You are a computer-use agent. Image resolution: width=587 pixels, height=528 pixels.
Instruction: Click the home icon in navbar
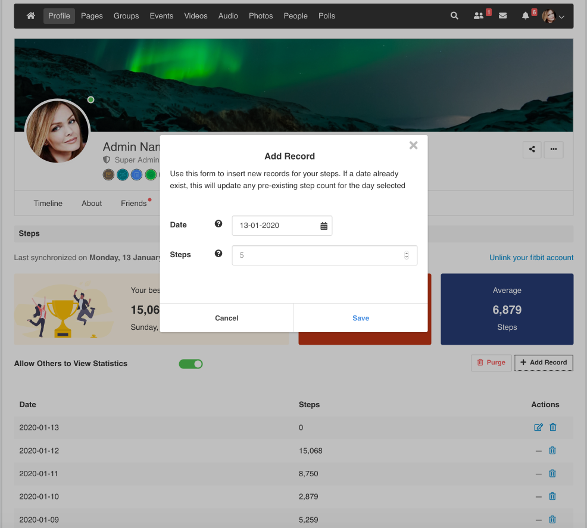click(31, 16)
